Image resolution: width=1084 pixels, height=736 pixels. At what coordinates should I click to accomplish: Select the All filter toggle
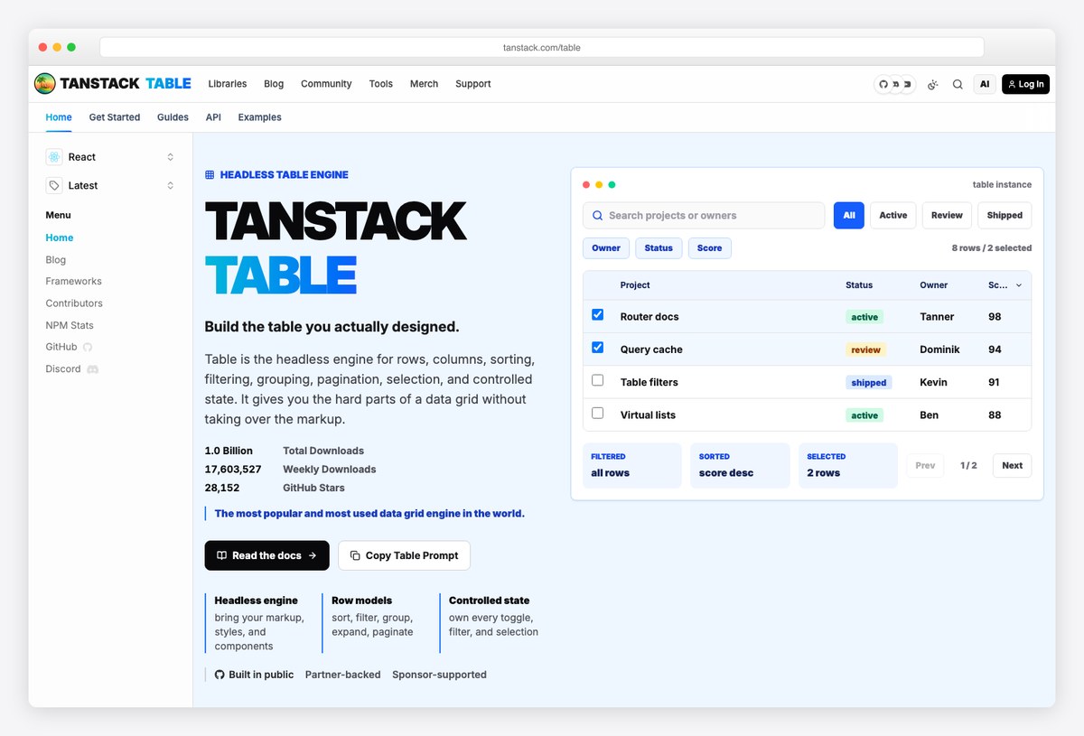pyautogui.click(x=849, y=215)
